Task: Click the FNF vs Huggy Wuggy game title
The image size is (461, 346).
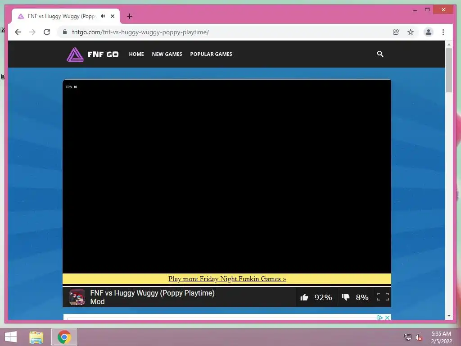Action: [x=152, y=297]
